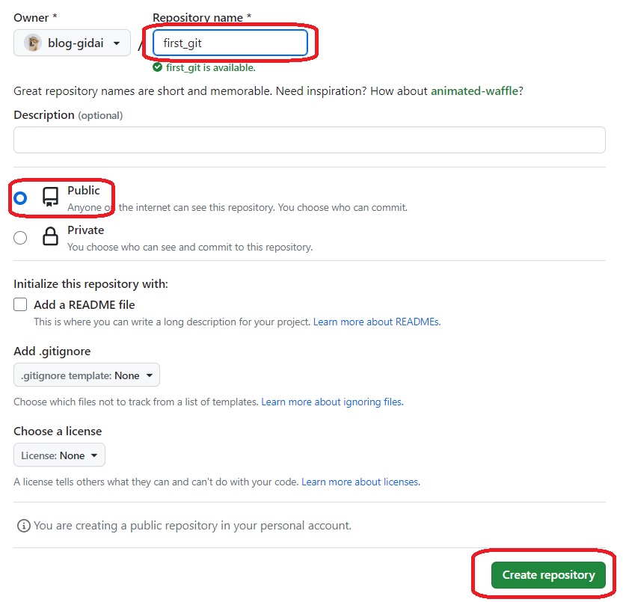Enable the Add a README file checkbox
The image size is (623, 602).
(20, 305)
